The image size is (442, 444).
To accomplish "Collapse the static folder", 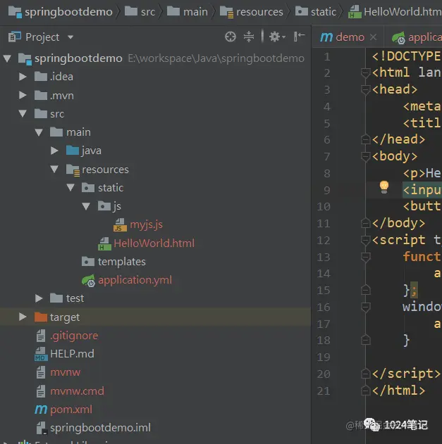I will point(70,188).
